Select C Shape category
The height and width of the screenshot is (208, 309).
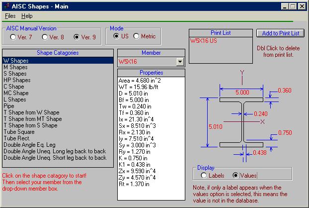click(58, 87)
